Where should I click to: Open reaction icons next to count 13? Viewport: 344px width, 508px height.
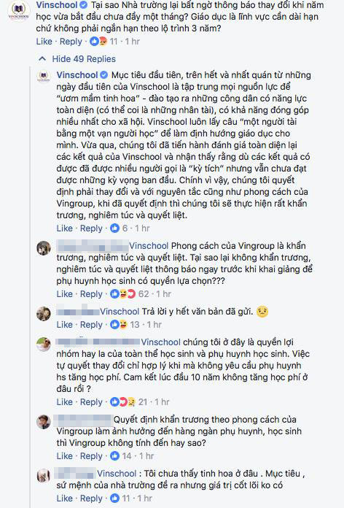tap(119, 325)
